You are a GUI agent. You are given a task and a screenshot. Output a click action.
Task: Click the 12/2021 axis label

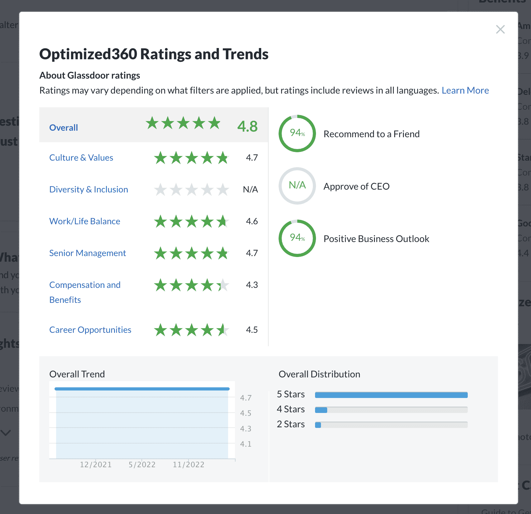(96, 465)
